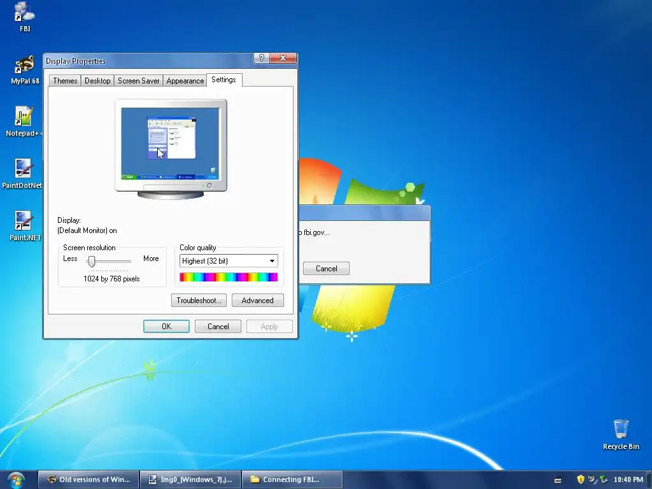Close the Display Properties dialog
The image size is (652, 489).
point(283,58)
